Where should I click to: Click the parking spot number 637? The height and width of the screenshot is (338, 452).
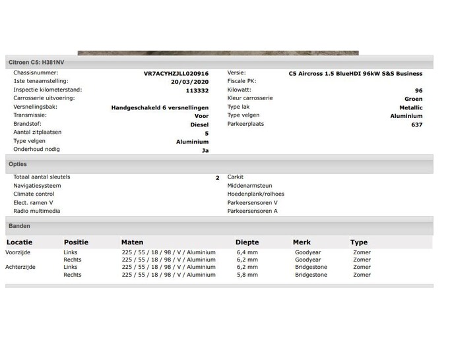click(416, 125)
